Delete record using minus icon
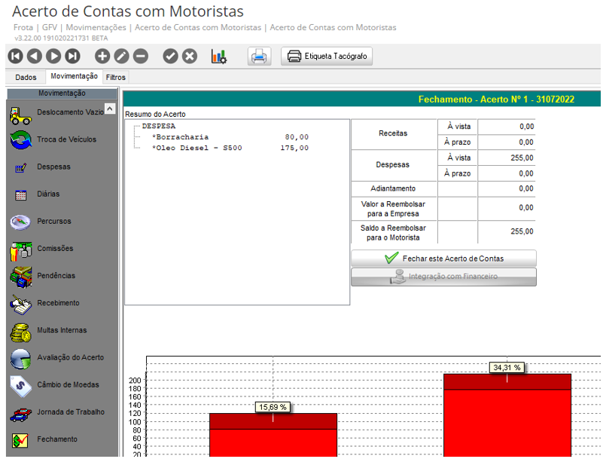The width and height of the screenshot is (603, 462). coord(141,56)
